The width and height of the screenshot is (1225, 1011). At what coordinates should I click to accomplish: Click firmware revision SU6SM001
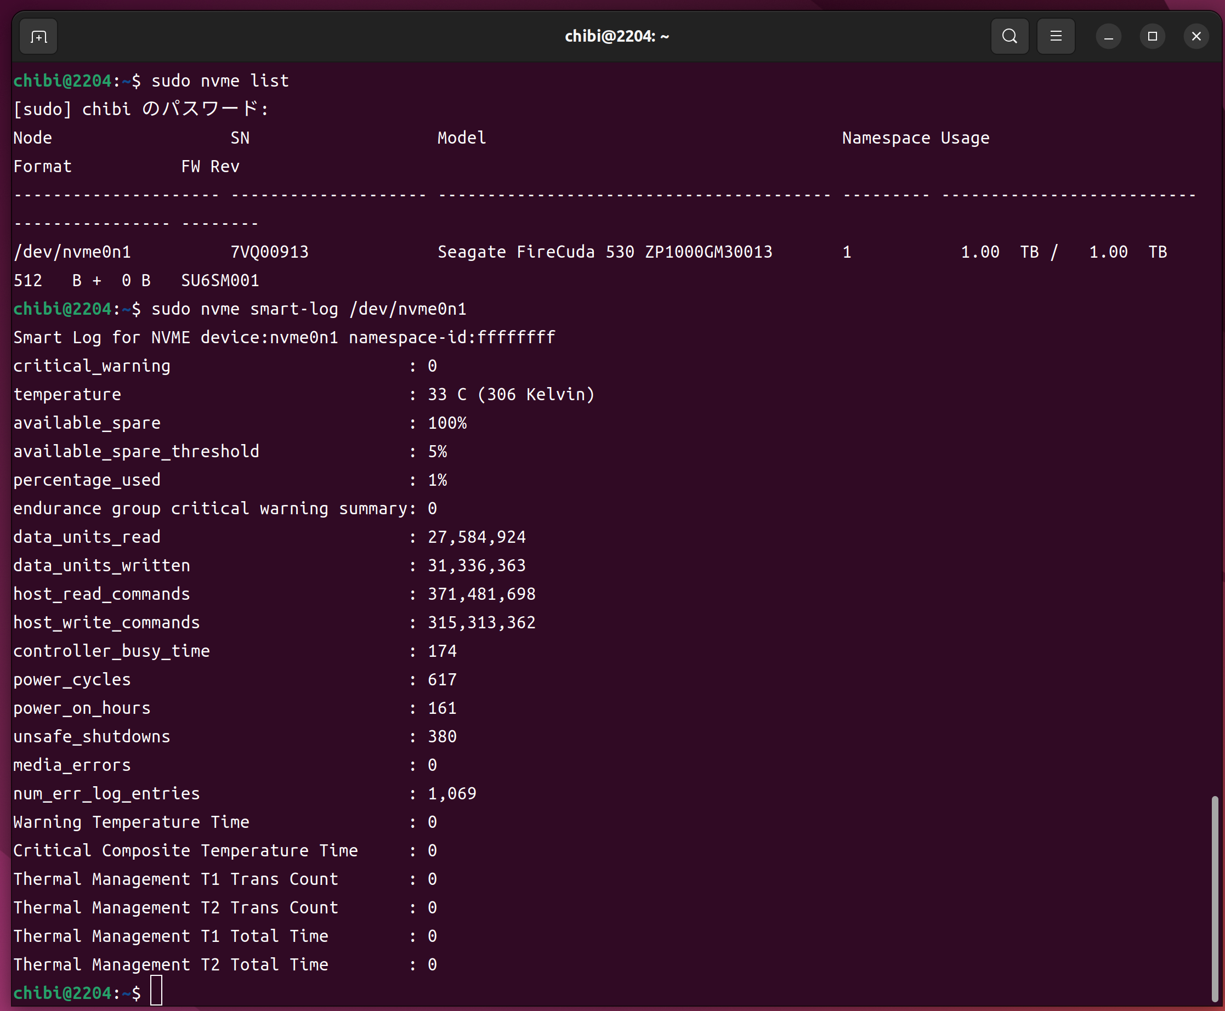(219, 281)
